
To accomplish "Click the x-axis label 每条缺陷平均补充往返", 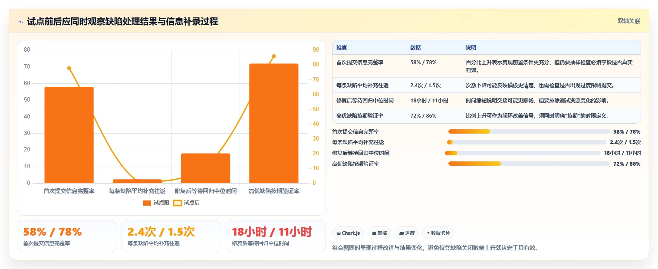I will (x=137, y=191).
